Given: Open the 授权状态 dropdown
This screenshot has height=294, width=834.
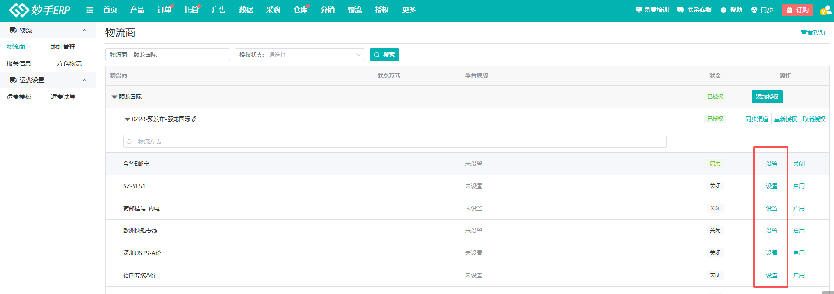Looking at the screenshot, I should (300, 55).
